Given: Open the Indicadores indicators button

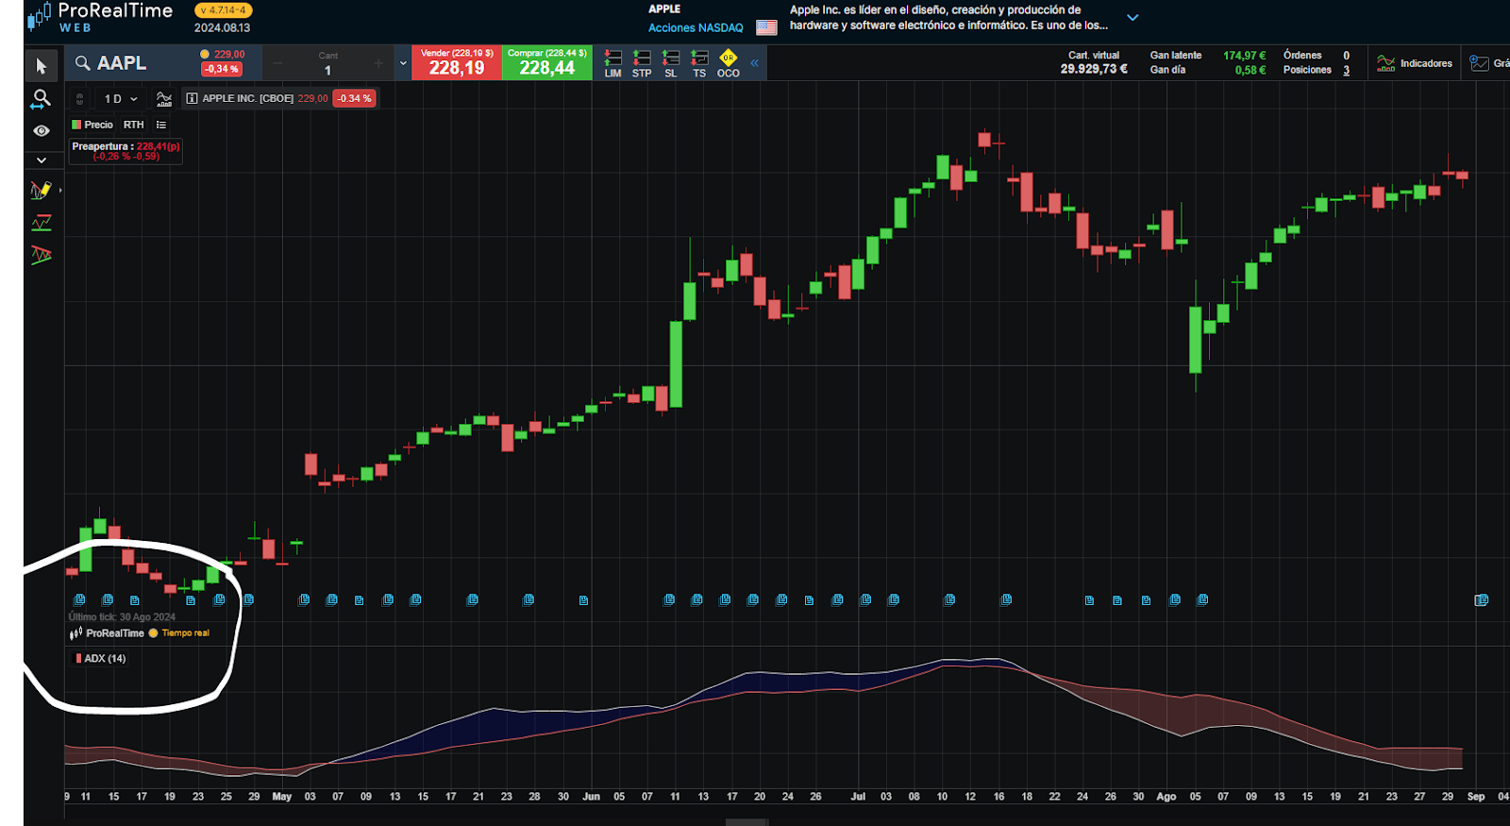Looking at the screenshot, I should pyautogui.click(x=1414, y=63).
